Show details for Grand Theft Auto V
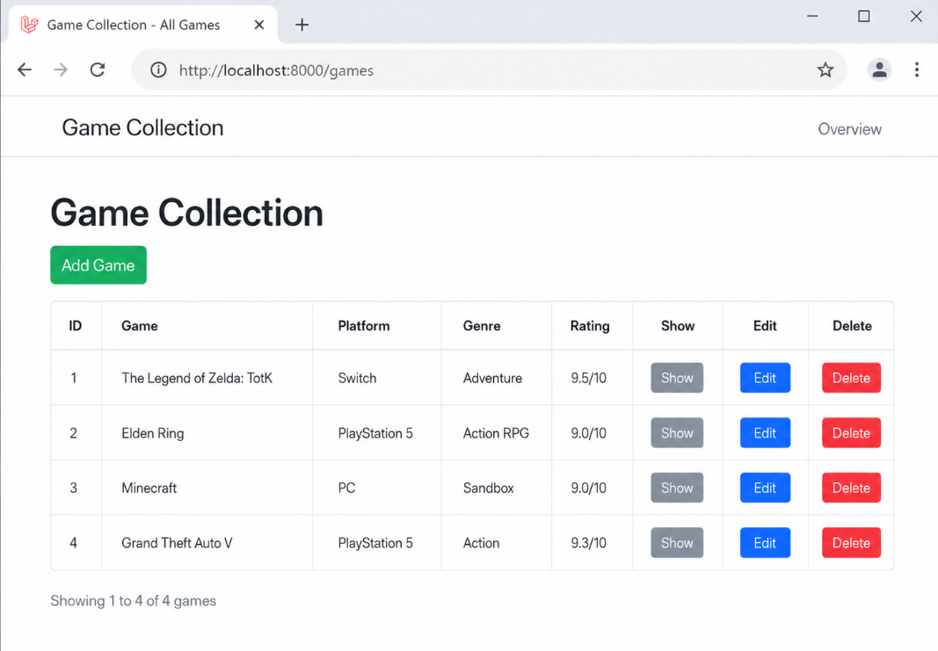This screenshot has width=938, height=651. (677, 543)
